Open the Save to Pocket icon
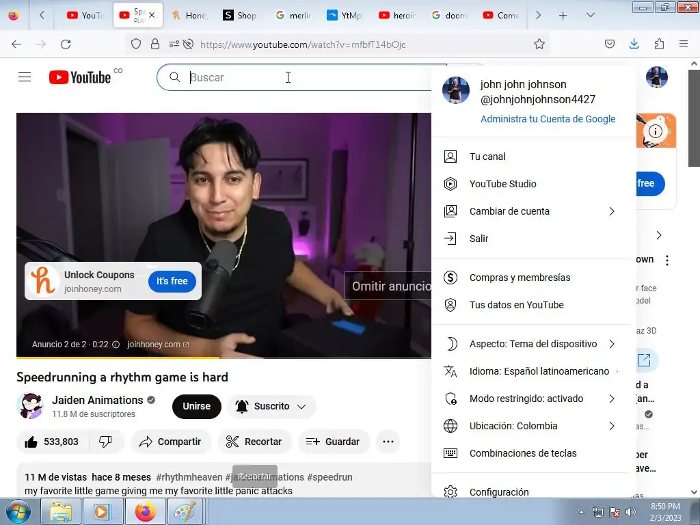700x525 pixels. [609, 44]
